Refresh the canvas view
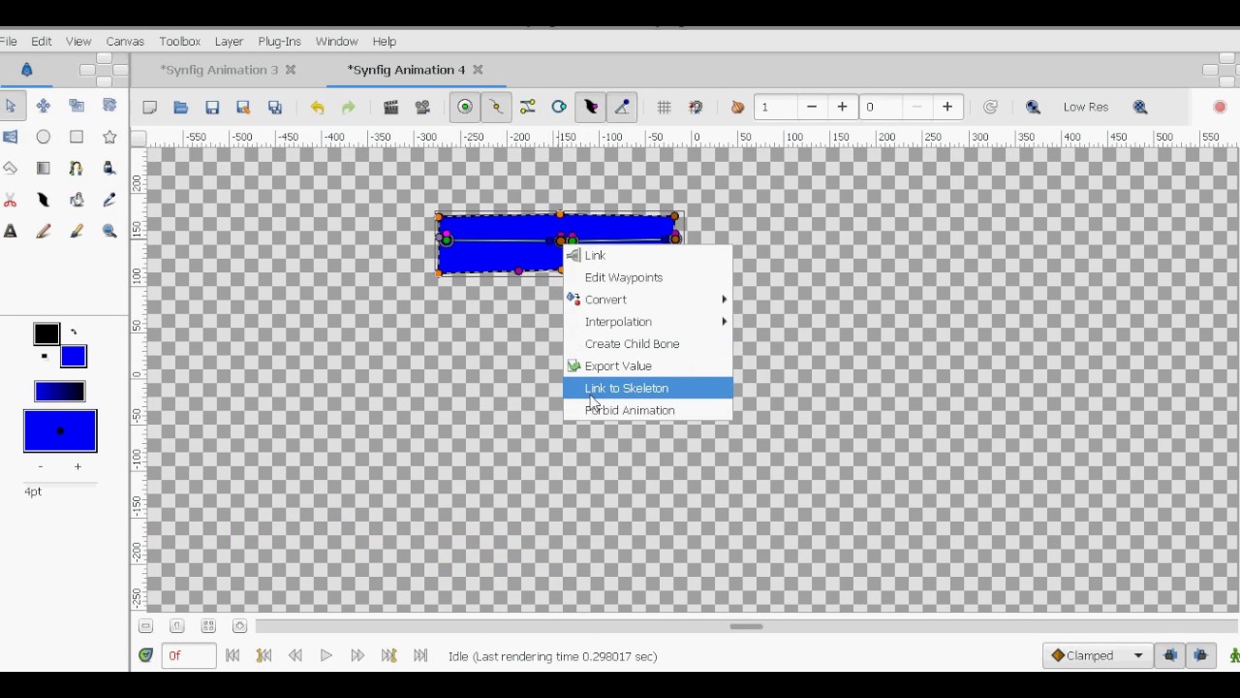Image resolution: width=1240 pixels, height=698 pixels. click(990, 108)
